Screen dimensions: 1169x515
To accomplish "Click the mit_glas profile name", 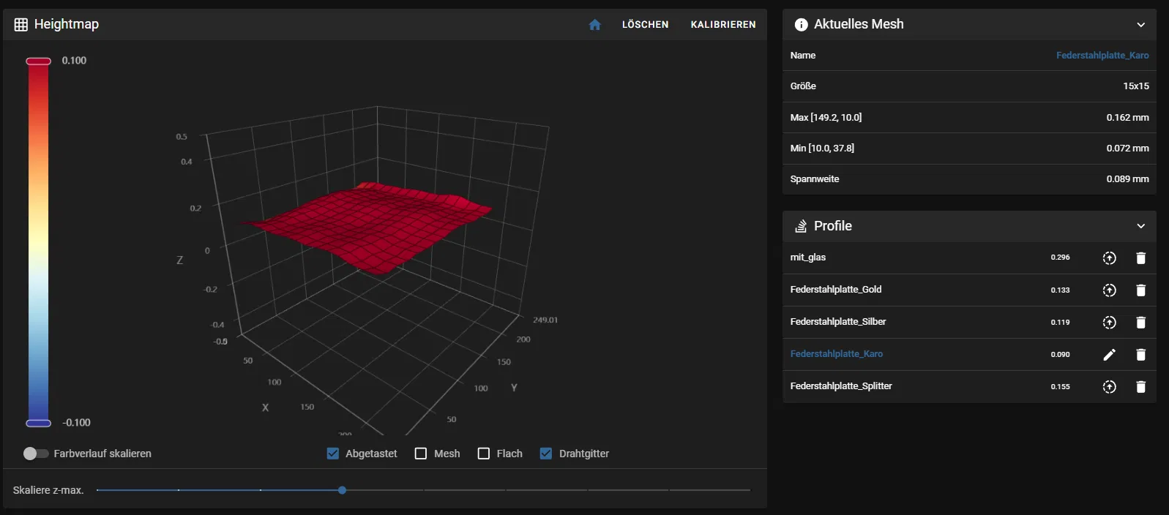I will coord(808,257).
